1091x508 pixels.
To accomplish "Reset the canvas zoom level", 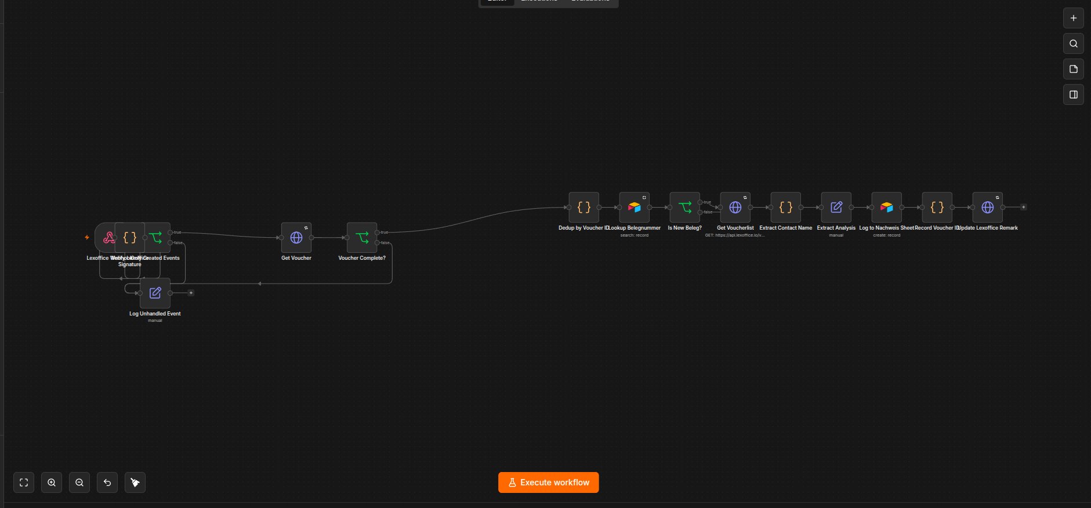I will [x=107, y=482].
